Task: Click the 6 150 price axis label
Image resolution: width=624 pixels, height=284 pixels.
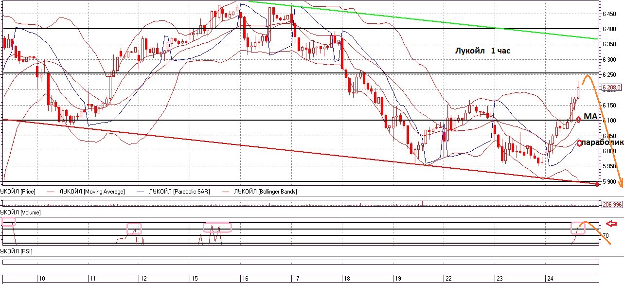Action: point(610,106)
